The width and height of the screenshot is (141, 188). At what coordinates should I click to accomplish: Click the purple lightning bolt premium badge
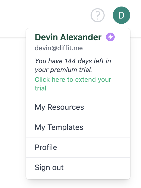[110, 37]
